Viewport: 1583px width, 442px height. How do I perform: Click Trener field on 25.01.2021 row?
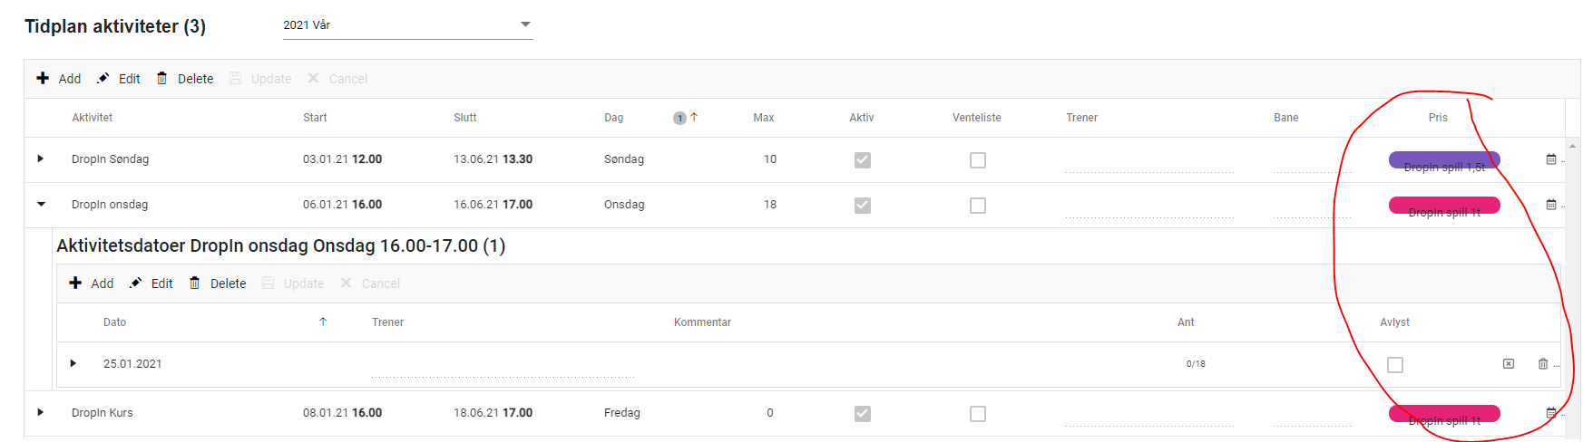(503, 366)
